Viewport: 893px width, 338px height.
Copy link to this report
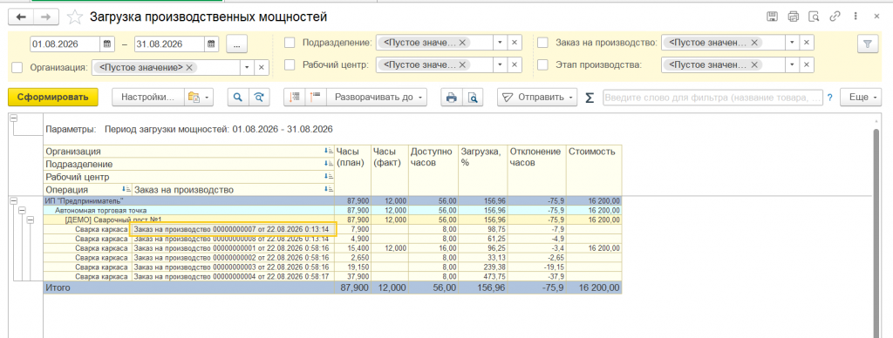tap(835, 17)
